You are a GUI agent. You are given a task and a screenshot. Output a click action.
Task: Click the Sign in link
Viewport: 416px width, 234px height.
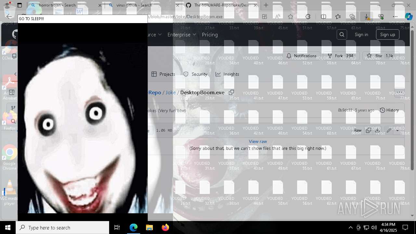tap(361, 34)
